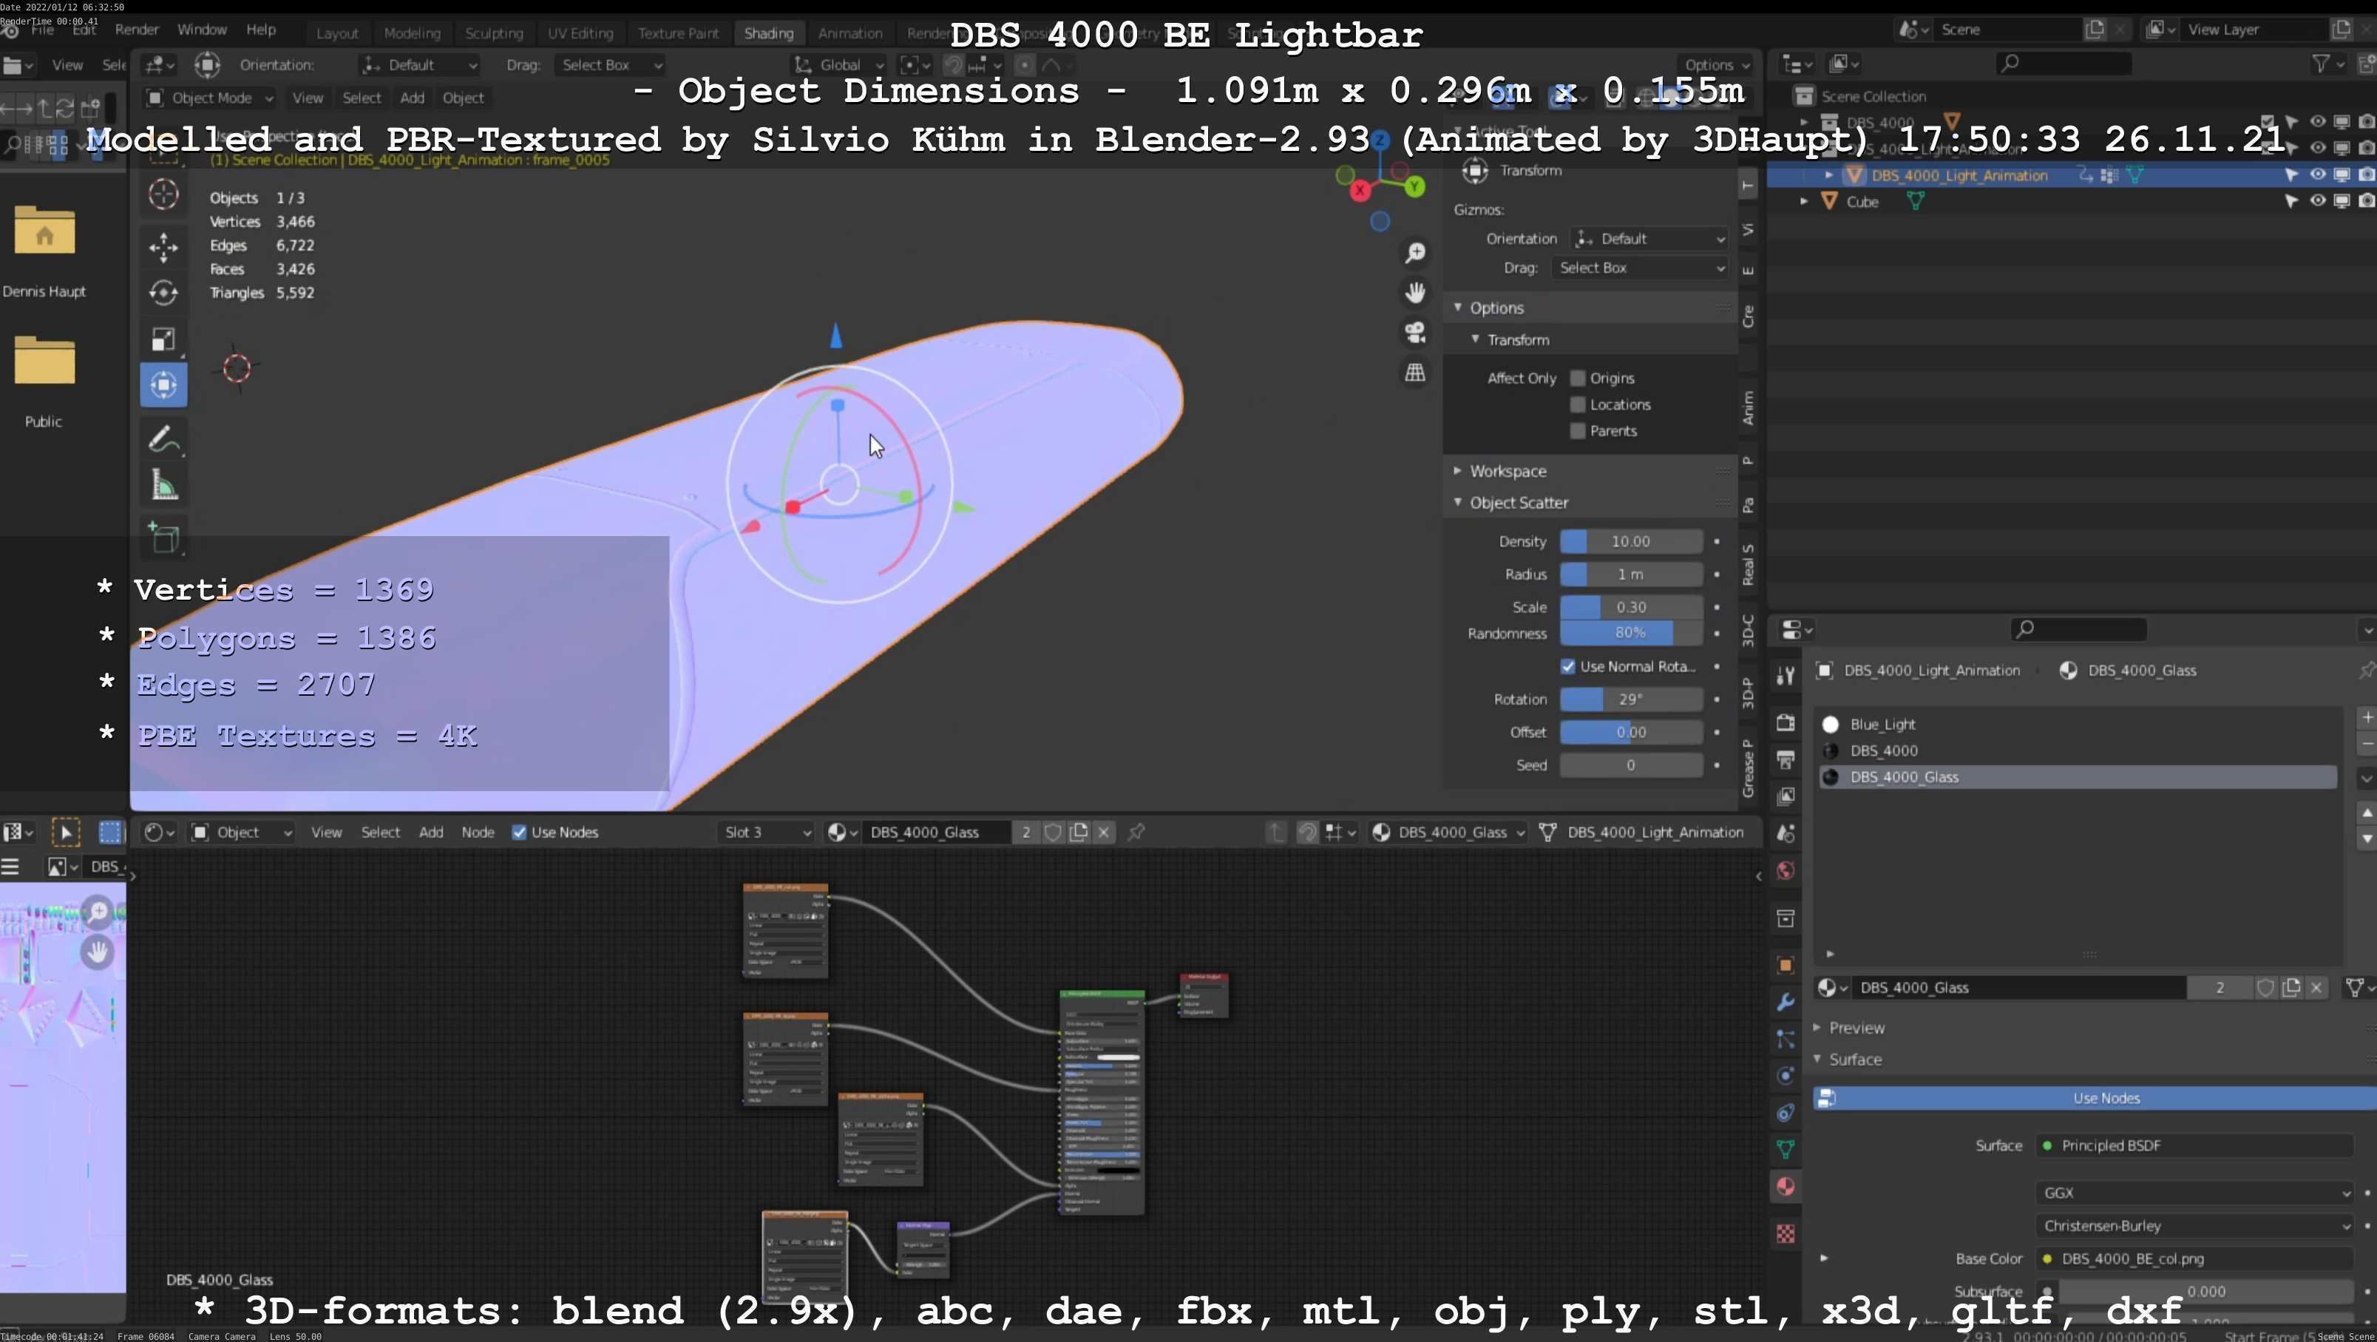Switch to the Modeling workspace tab
The height and width of the screenshot is (1342, 2377).
[412, 33]
